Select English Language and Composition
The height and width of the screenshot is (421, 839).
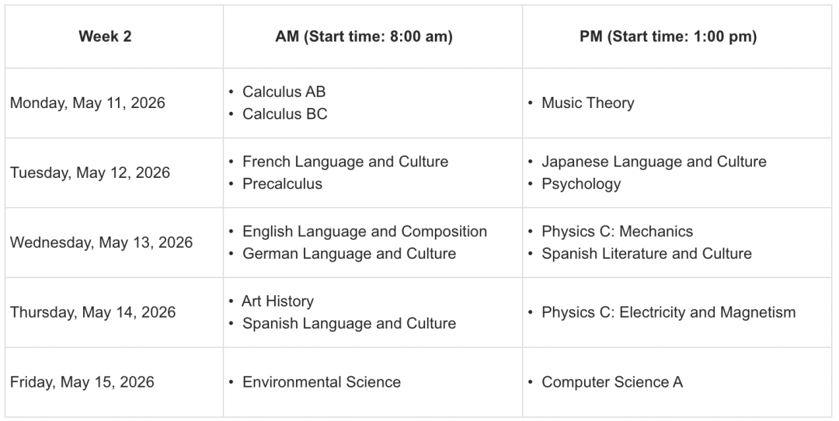tap(364, 231)
